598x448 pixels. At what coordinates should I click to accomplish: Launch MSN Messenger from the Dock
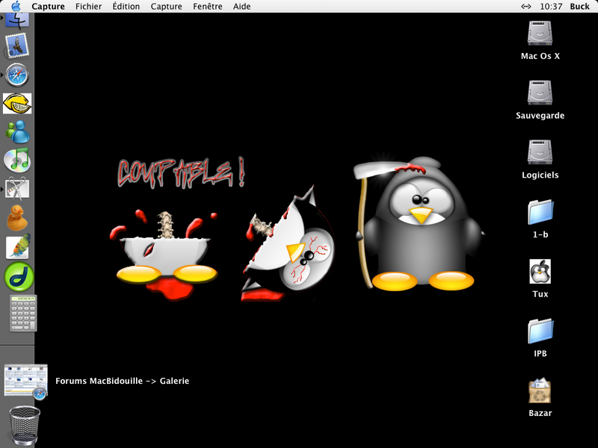(x=17, y=132)
